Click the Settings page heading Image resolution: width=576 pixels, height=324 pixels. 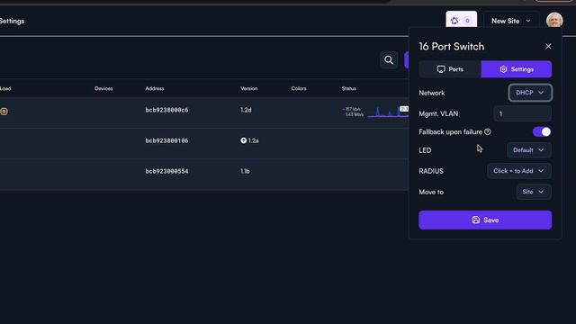pos(12,21)
